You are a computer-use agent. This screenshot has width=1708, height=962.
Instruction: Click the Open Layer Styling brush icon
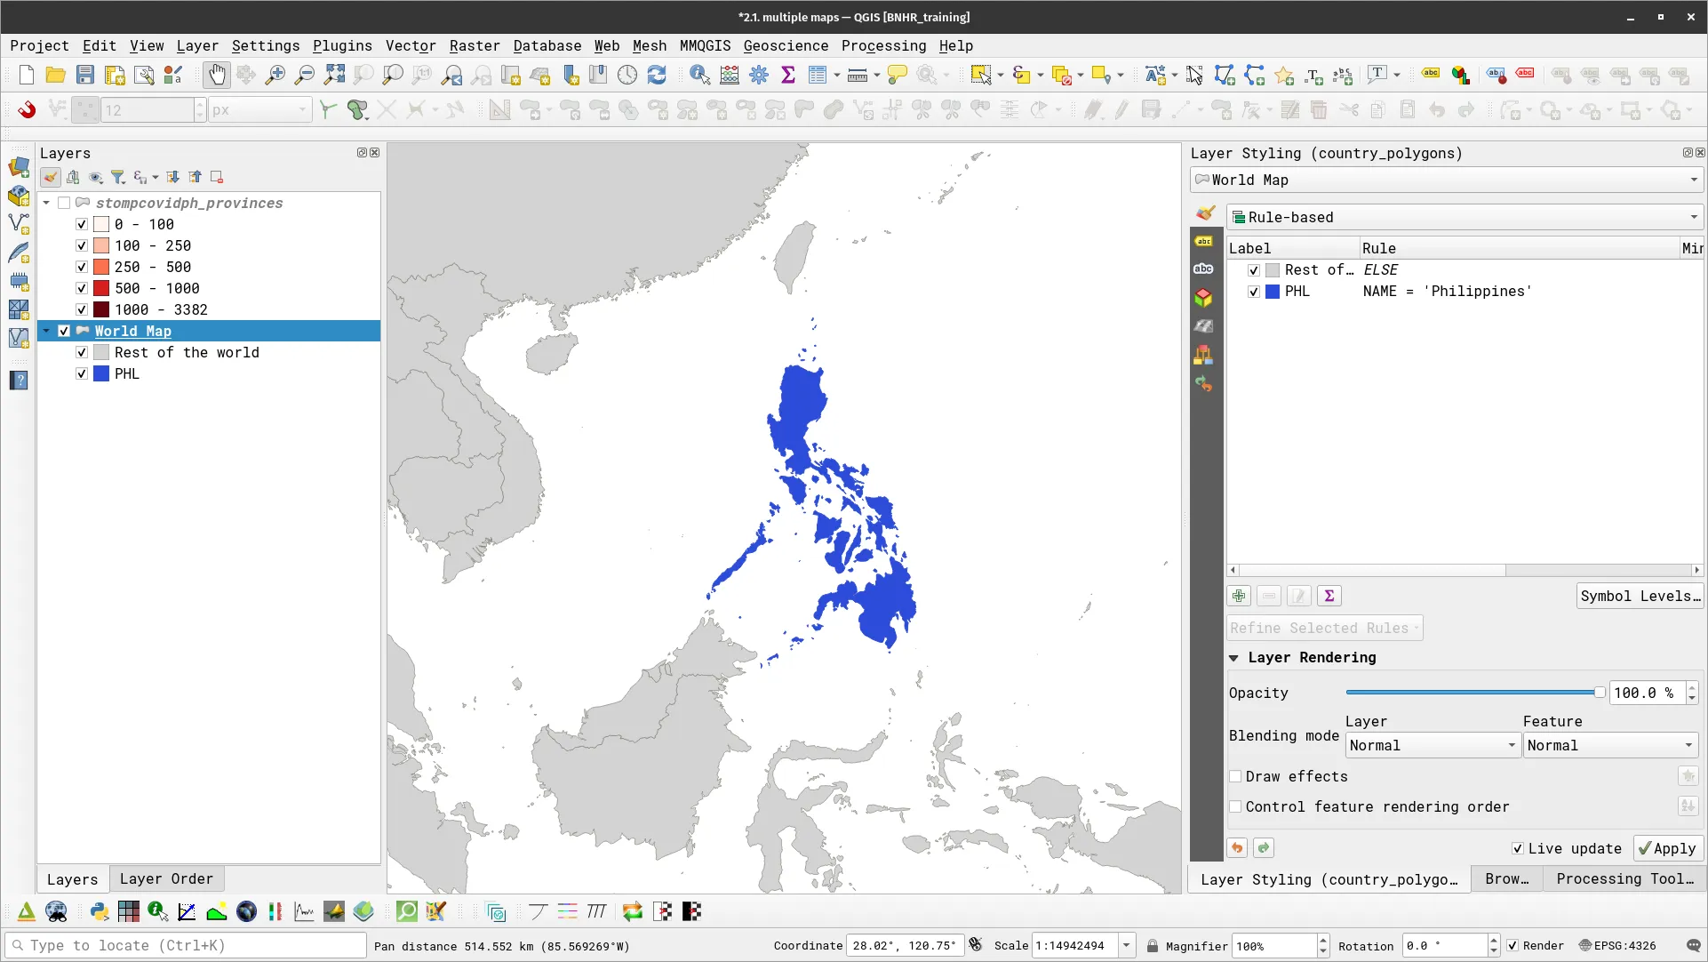coord(51,177)
